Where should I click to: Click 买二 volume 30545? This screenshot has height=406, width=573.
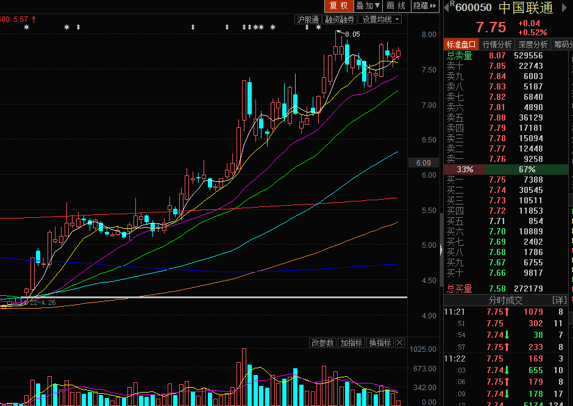[530, 190]
